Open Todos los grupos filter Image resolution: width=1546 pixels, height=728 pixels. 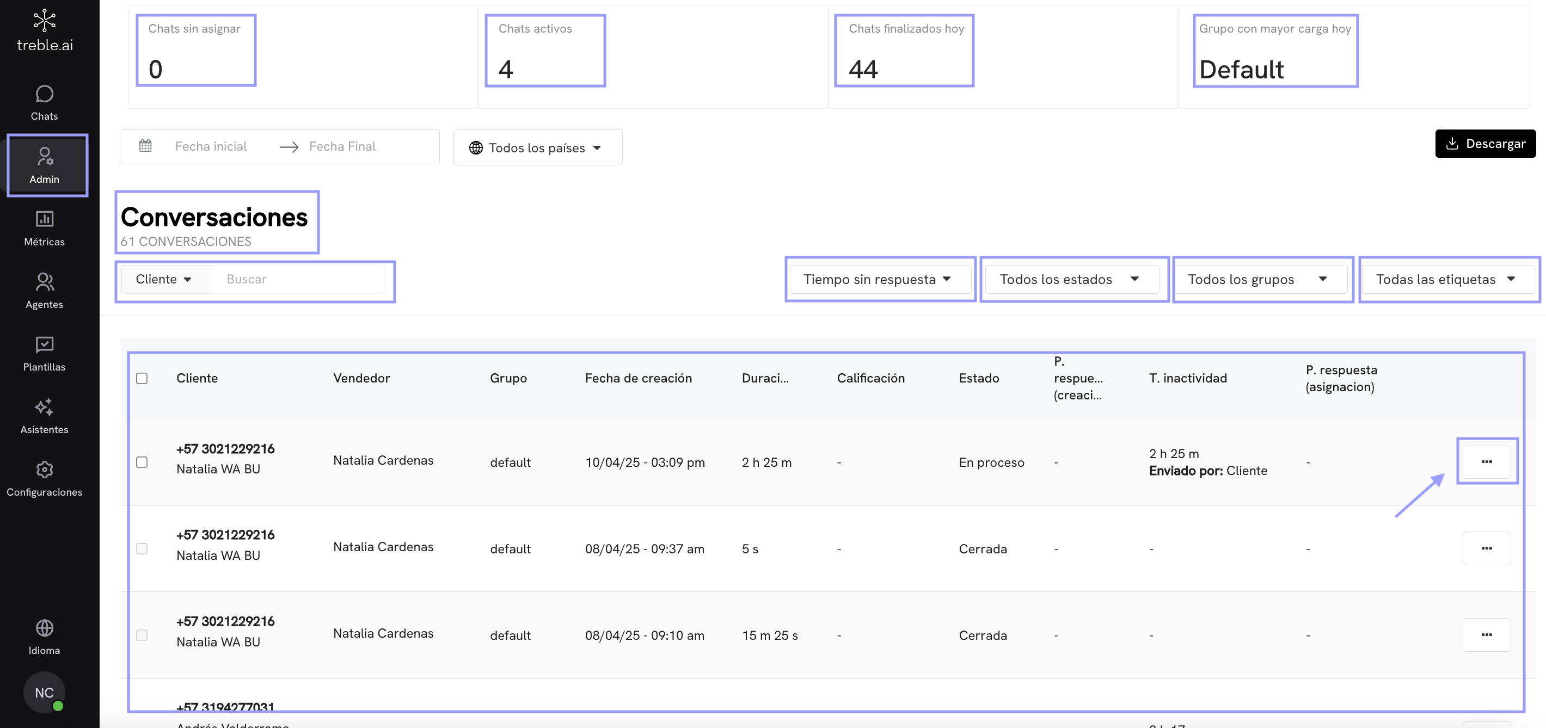(1260, 279)
